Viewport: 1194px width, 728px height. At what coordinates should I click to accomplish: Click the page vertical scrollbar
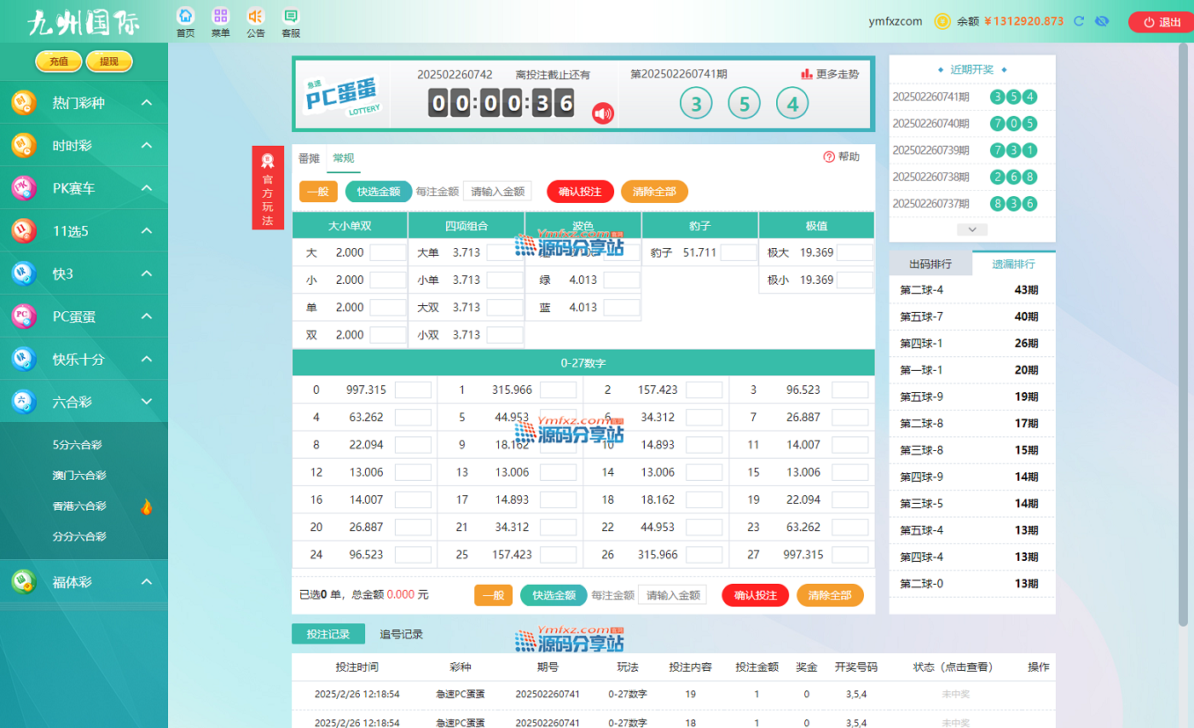pyautogui.click(x=1184, y=341)
